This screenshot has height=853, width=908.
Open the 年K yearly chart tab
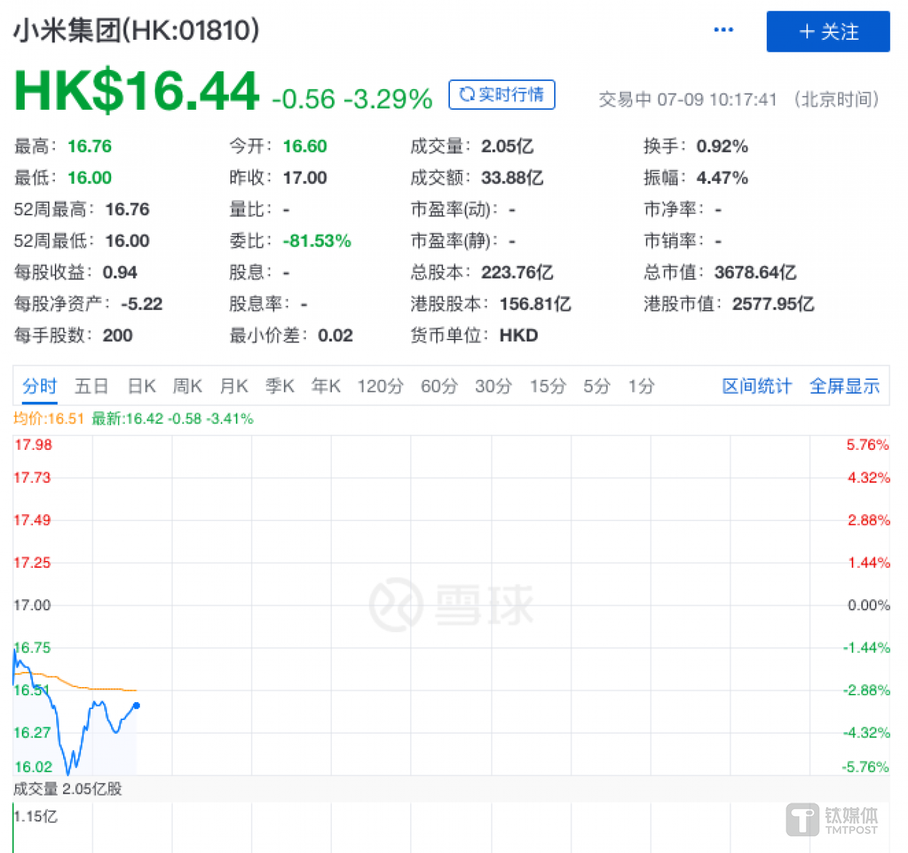326,386
